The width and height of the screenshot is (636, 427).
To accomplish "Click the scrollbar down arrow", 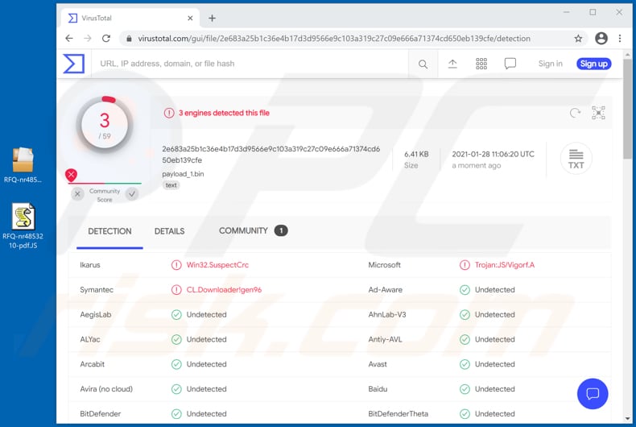I will tap(627, 418).
